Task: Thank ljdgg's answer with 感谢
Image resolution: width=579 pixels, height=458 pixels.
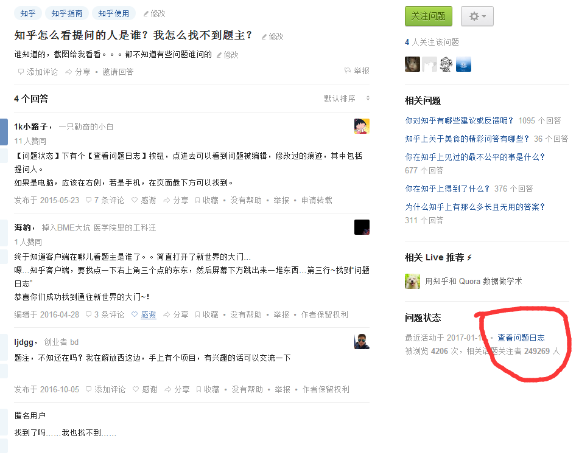Action: [145, 389]
